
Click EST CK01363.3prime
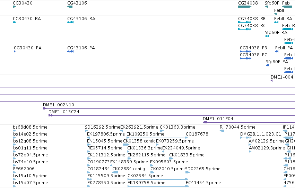(x=177, y=127)
